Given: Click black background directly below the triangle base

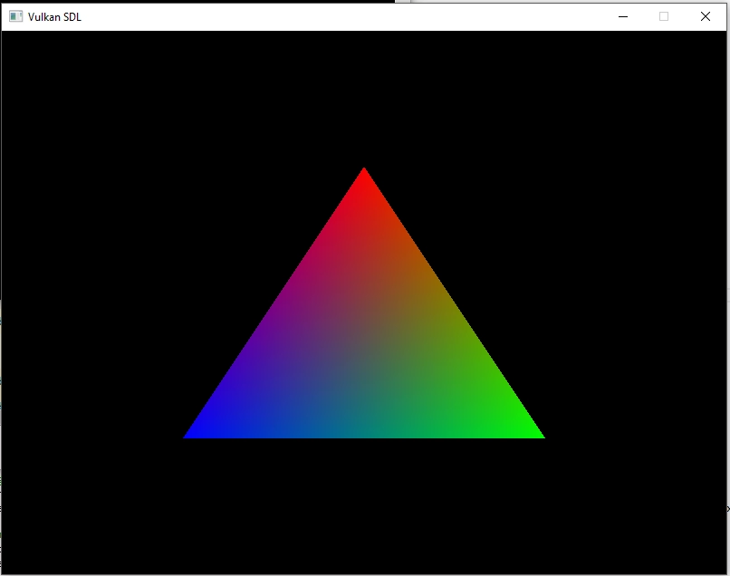Looking at the screenshot, I should pyautogui.click(x=364, y=507).
